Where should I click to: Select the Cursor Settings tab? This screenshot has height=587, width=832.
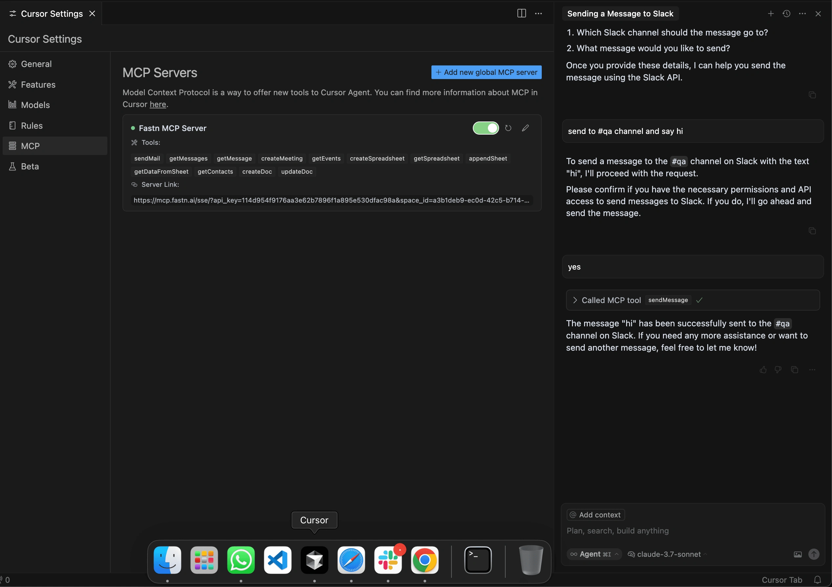point(51,13)
